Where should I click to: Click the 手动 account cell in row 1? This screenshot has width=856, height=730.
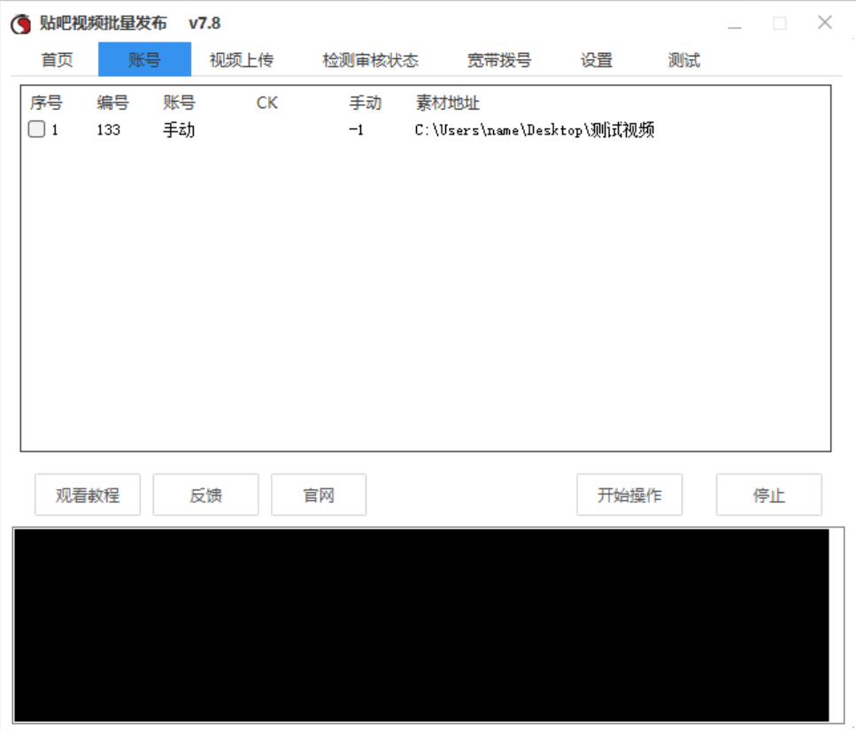tap(179, 130)
